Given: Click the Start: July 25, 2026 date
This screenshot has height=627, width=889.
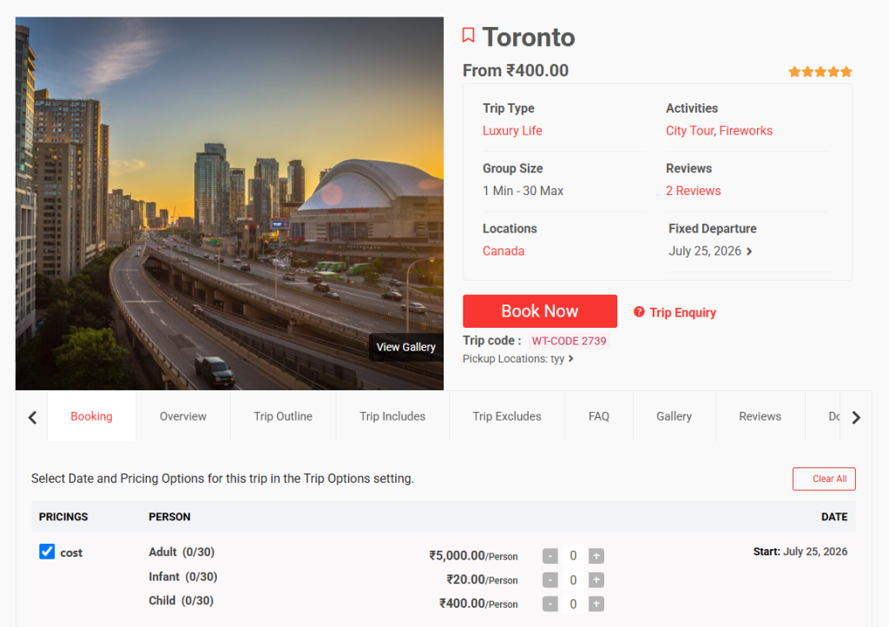Looking at the screenshot, I should click(800, 552).
